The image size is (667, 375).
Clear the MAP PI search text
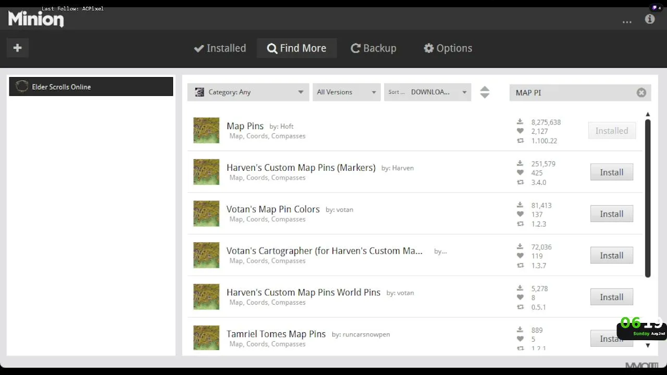[x=641, y=92]
